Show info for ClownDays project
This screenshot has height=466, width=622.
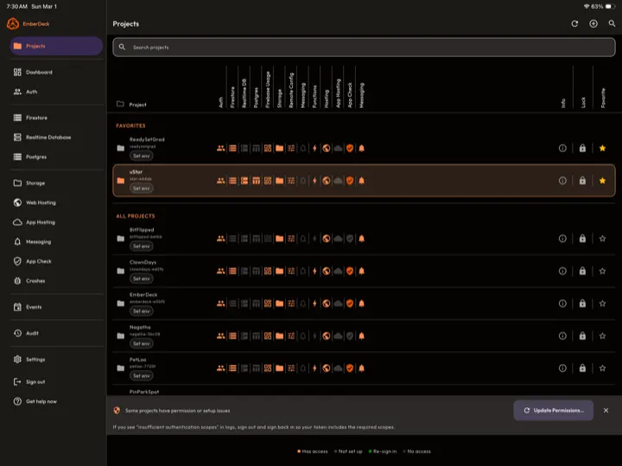[x=562, y=271]
